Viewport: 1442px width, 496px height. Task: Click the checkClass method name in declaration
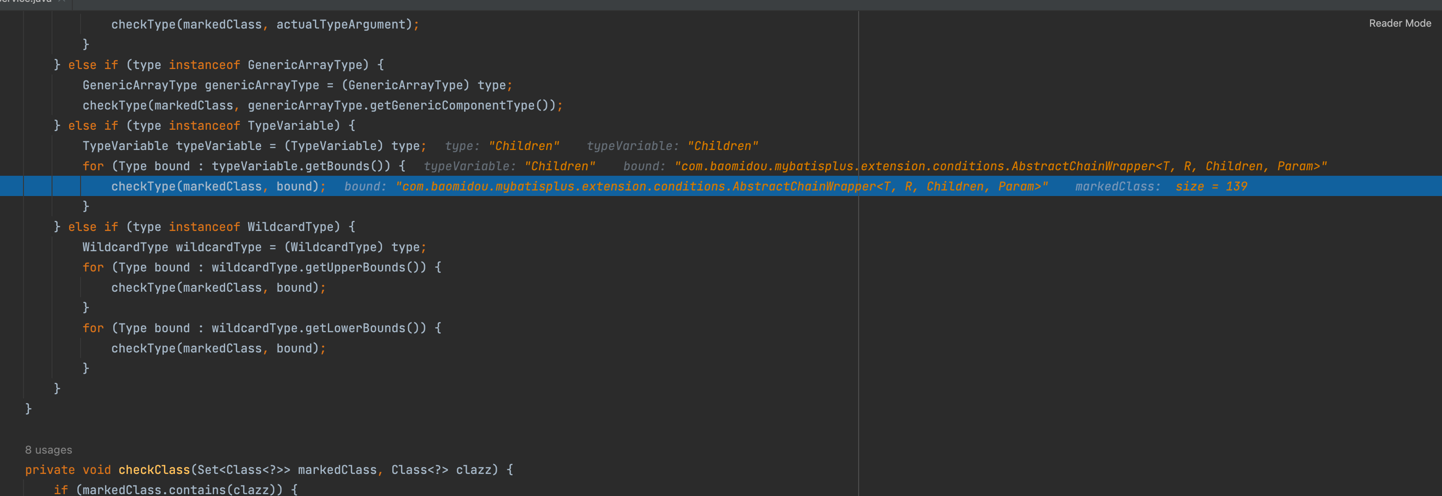tap(154, 470)
